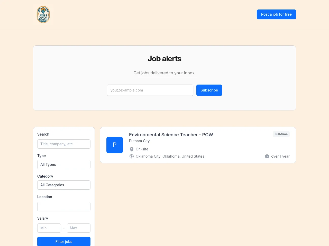This screenshot has width=329, height=246.
Task: Click the Search title, company field
Action: click(64, 144)
